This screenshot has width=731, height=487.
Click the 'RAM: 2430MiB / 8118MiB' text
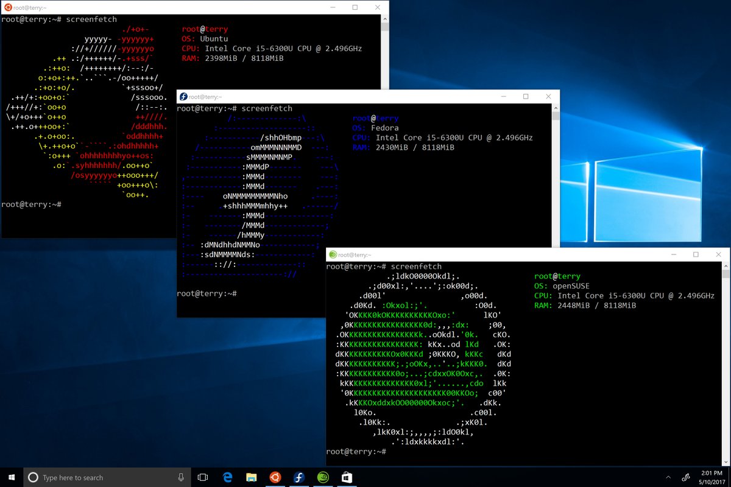(x=403, y=147)
